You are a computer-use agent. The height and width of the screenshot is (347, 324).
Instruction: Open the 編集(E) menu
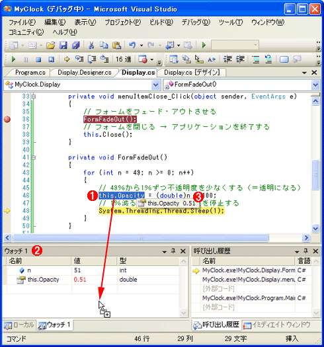click(55, 22)
